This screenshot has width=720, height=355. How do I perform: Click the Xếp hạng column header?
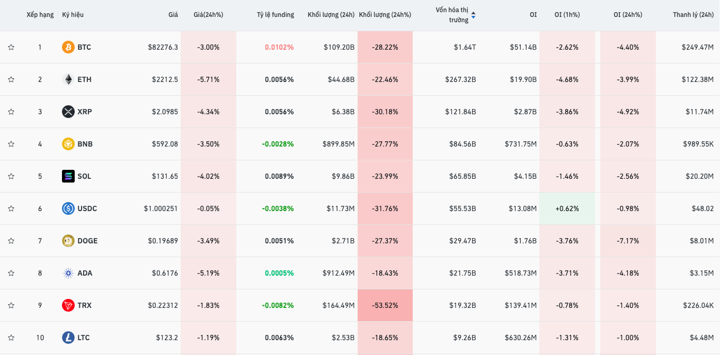[40, 15]
